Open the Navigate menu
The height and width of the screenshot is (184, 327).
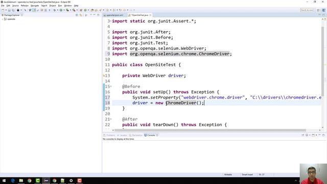tap(35, 6)
